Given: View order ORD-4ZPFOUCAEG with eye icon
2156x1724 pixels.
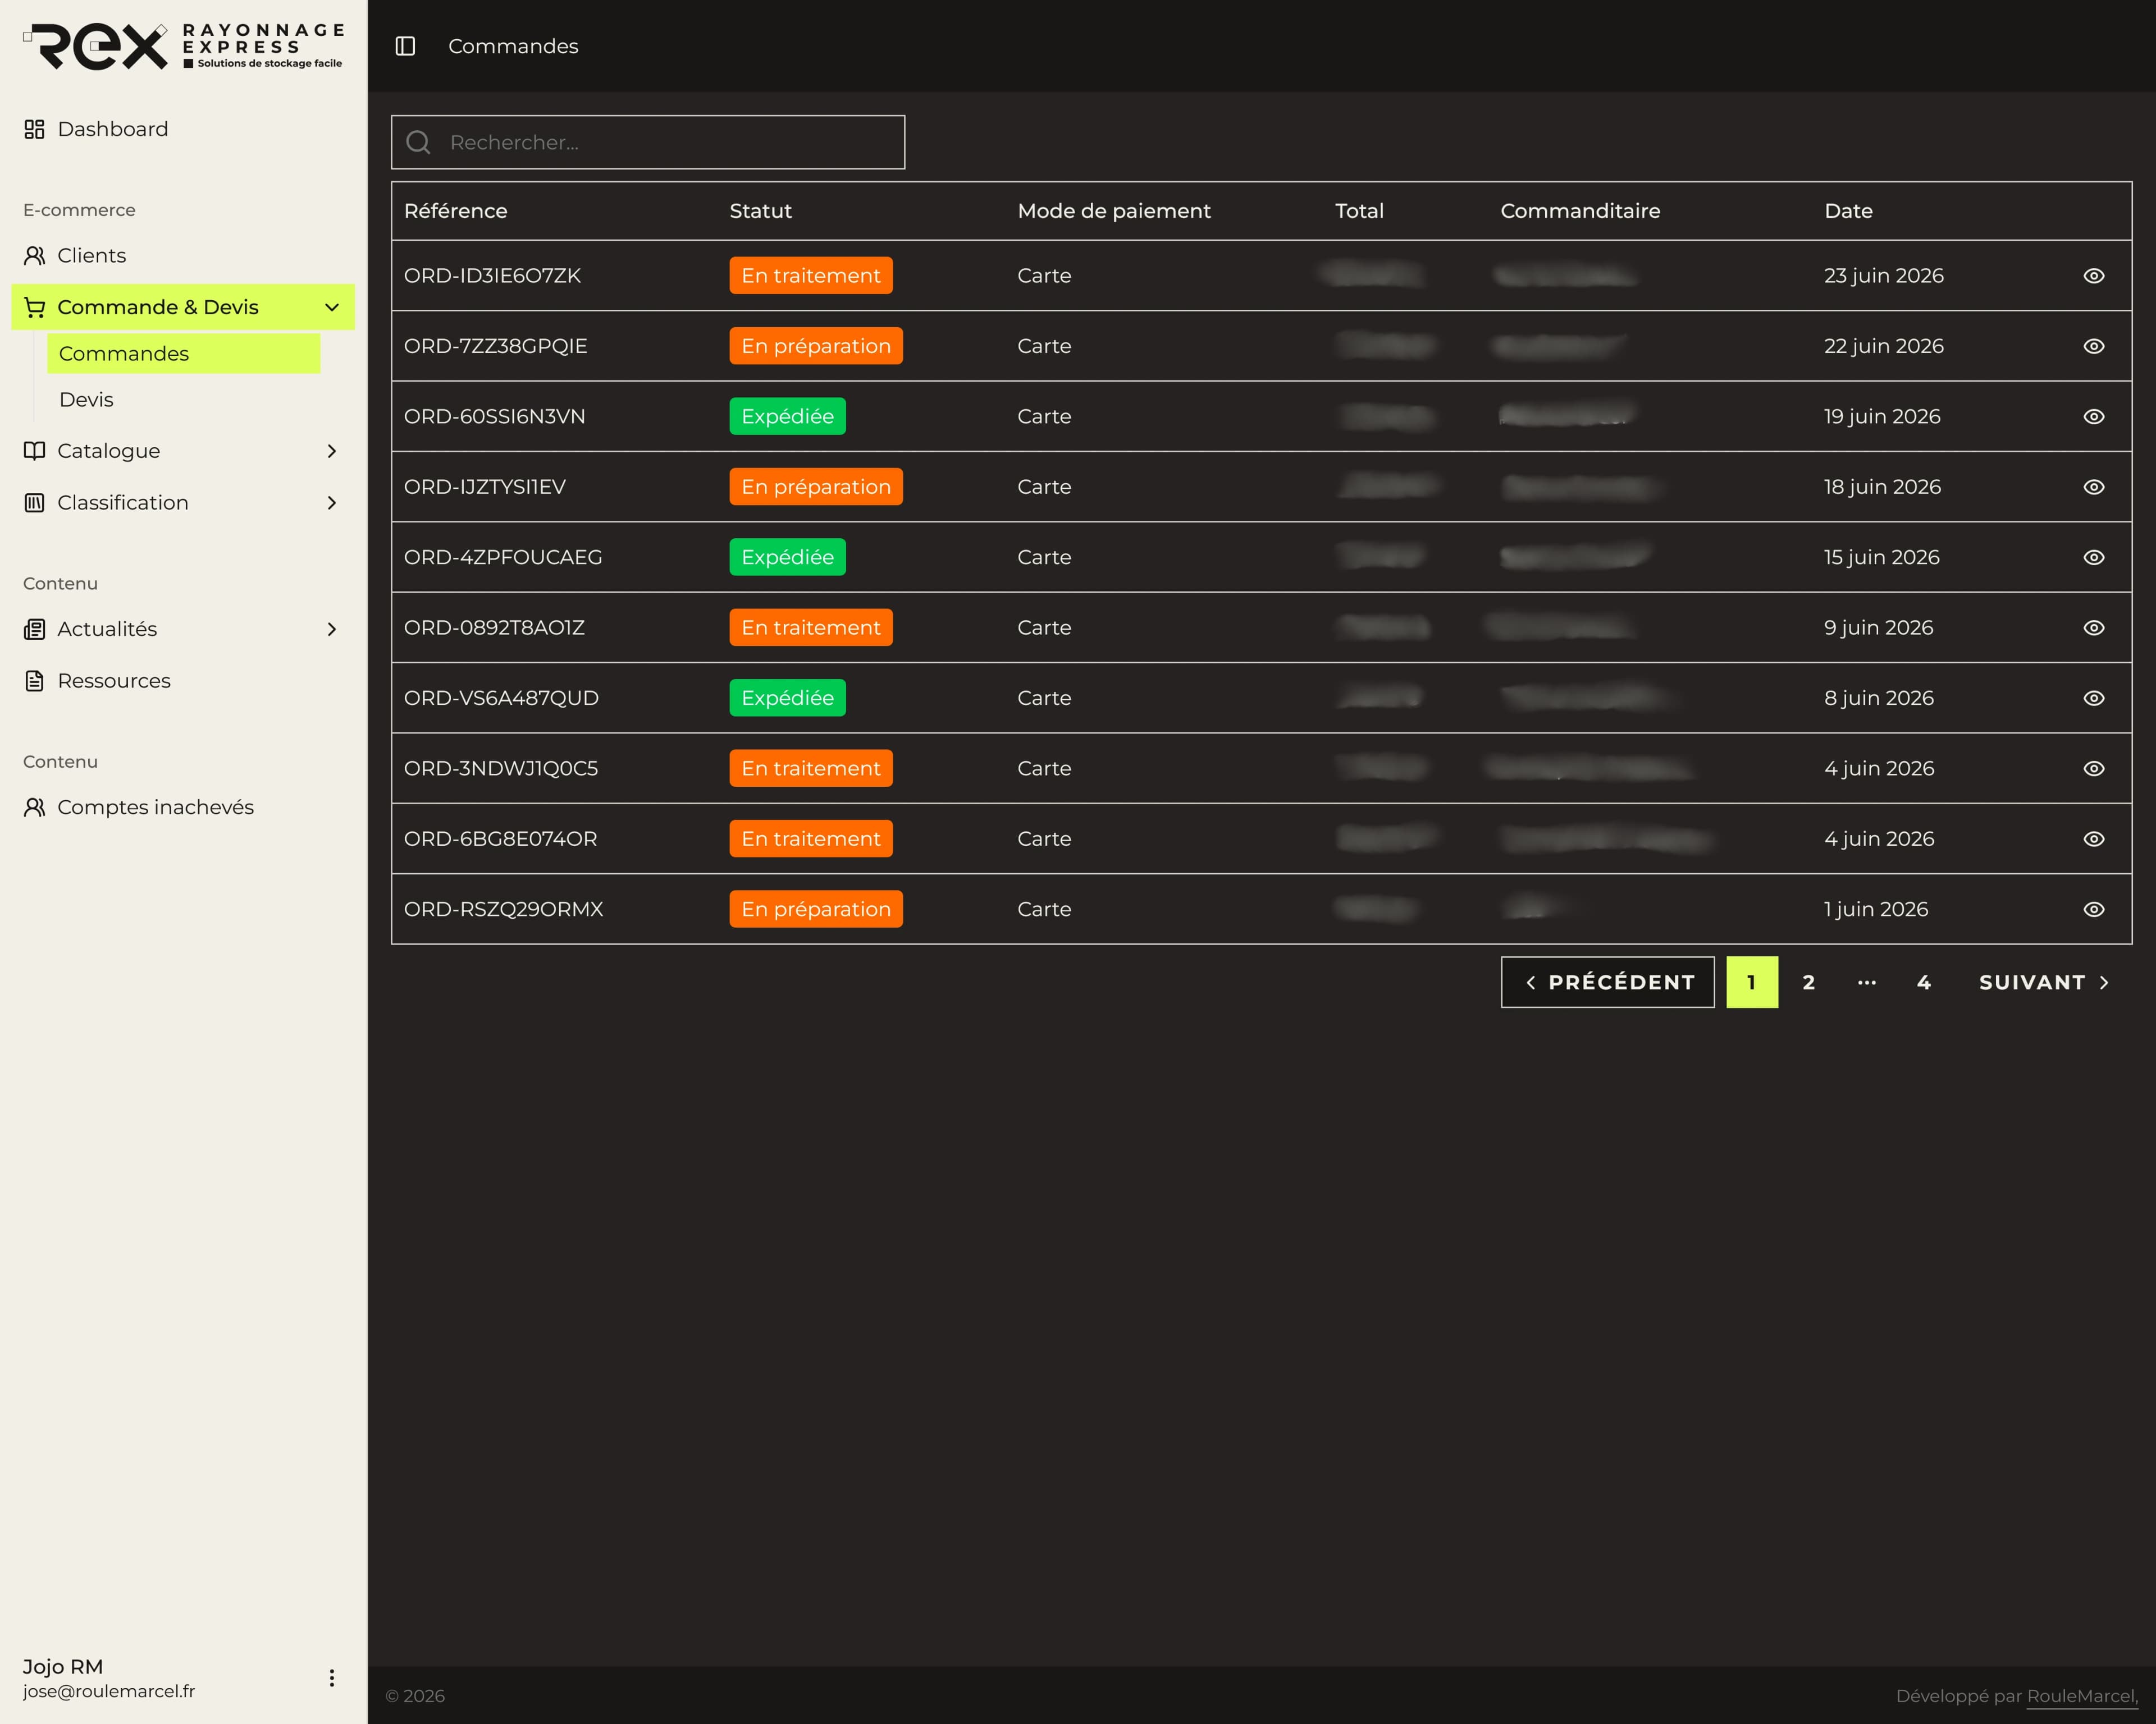Looking at the screenshot, I should pyautogui.click(x=2094, y=558).
